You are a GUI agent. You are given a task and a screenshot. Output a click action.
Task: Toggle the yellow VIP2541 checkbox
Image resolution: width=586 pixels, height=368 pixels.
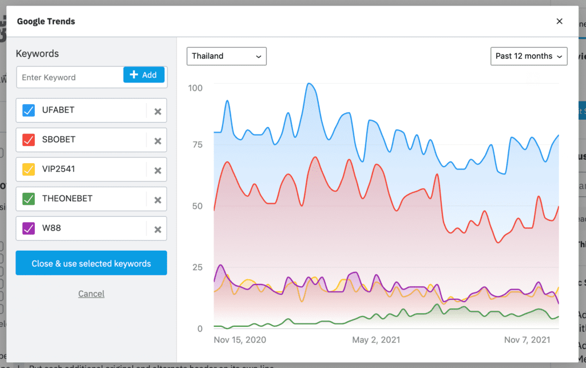pyautogui.click(x=29, y=169)
